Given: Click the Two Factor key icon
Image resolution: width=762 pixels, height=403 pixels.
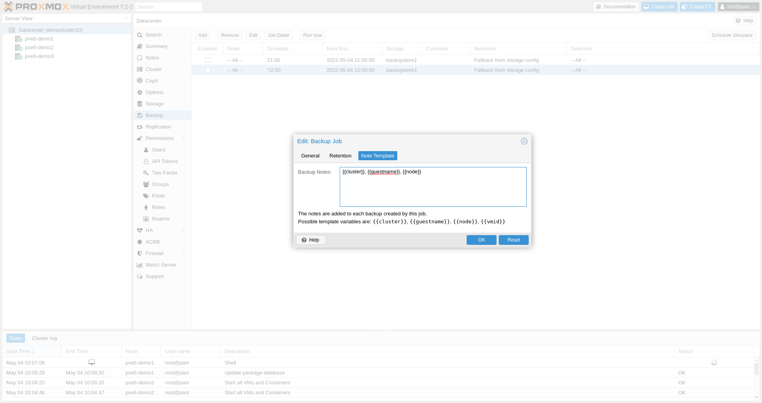Looking at the screenshot, I should (x=146, y=173).
